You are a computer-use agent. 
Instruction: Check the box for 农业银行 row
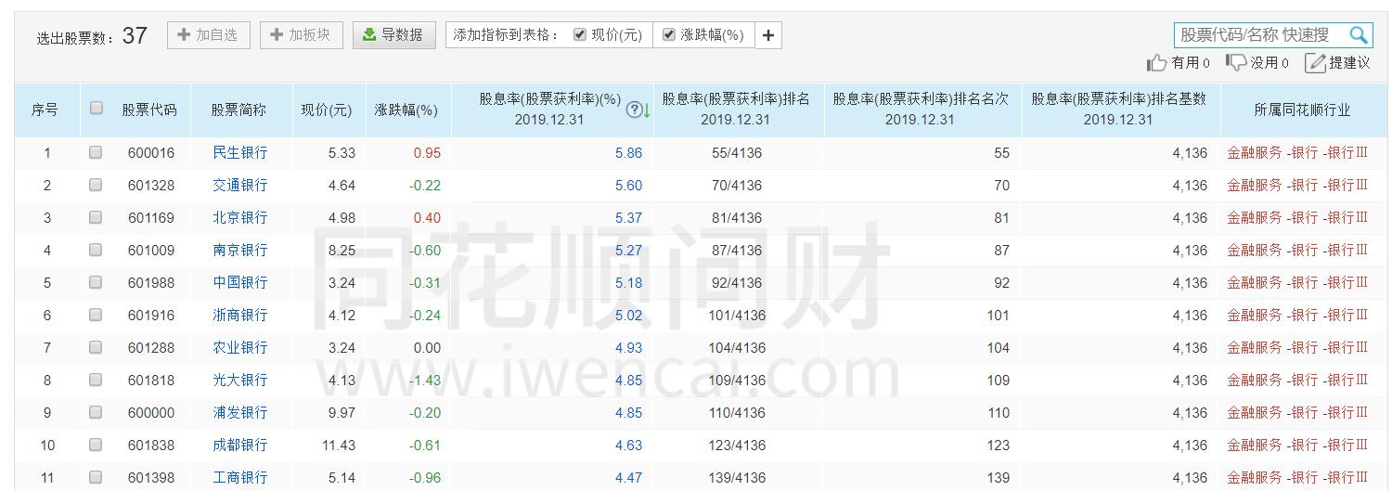96,347
